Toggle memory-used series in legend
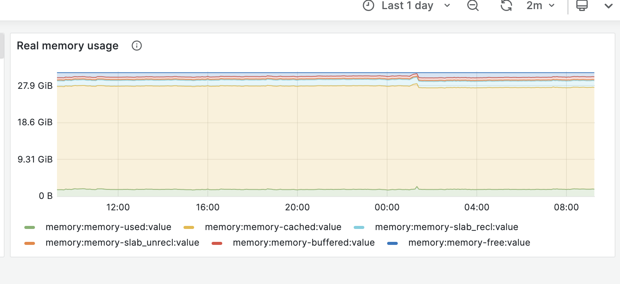The width and height of the screenshot is (620, 284). coord(108,227)
